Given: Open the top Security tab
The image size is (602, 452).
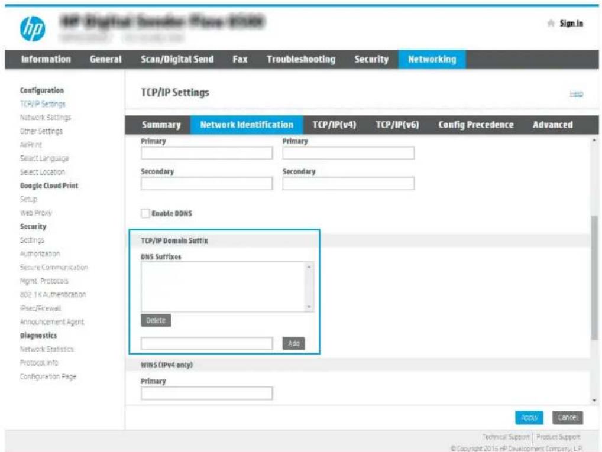Looking at the screenshot, I should pyautogui.click(x=371, y=60).
